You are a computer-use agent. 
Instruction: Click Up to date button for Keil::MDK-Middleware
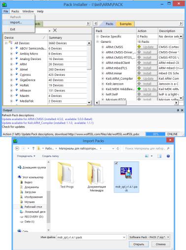click(x=147, y=89)
